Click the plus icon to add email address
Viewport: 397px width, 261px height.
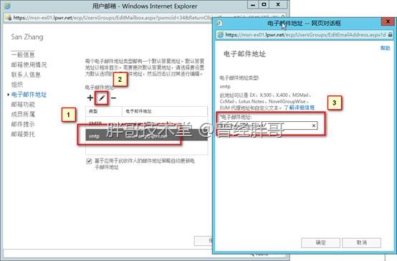pos(90,98)
